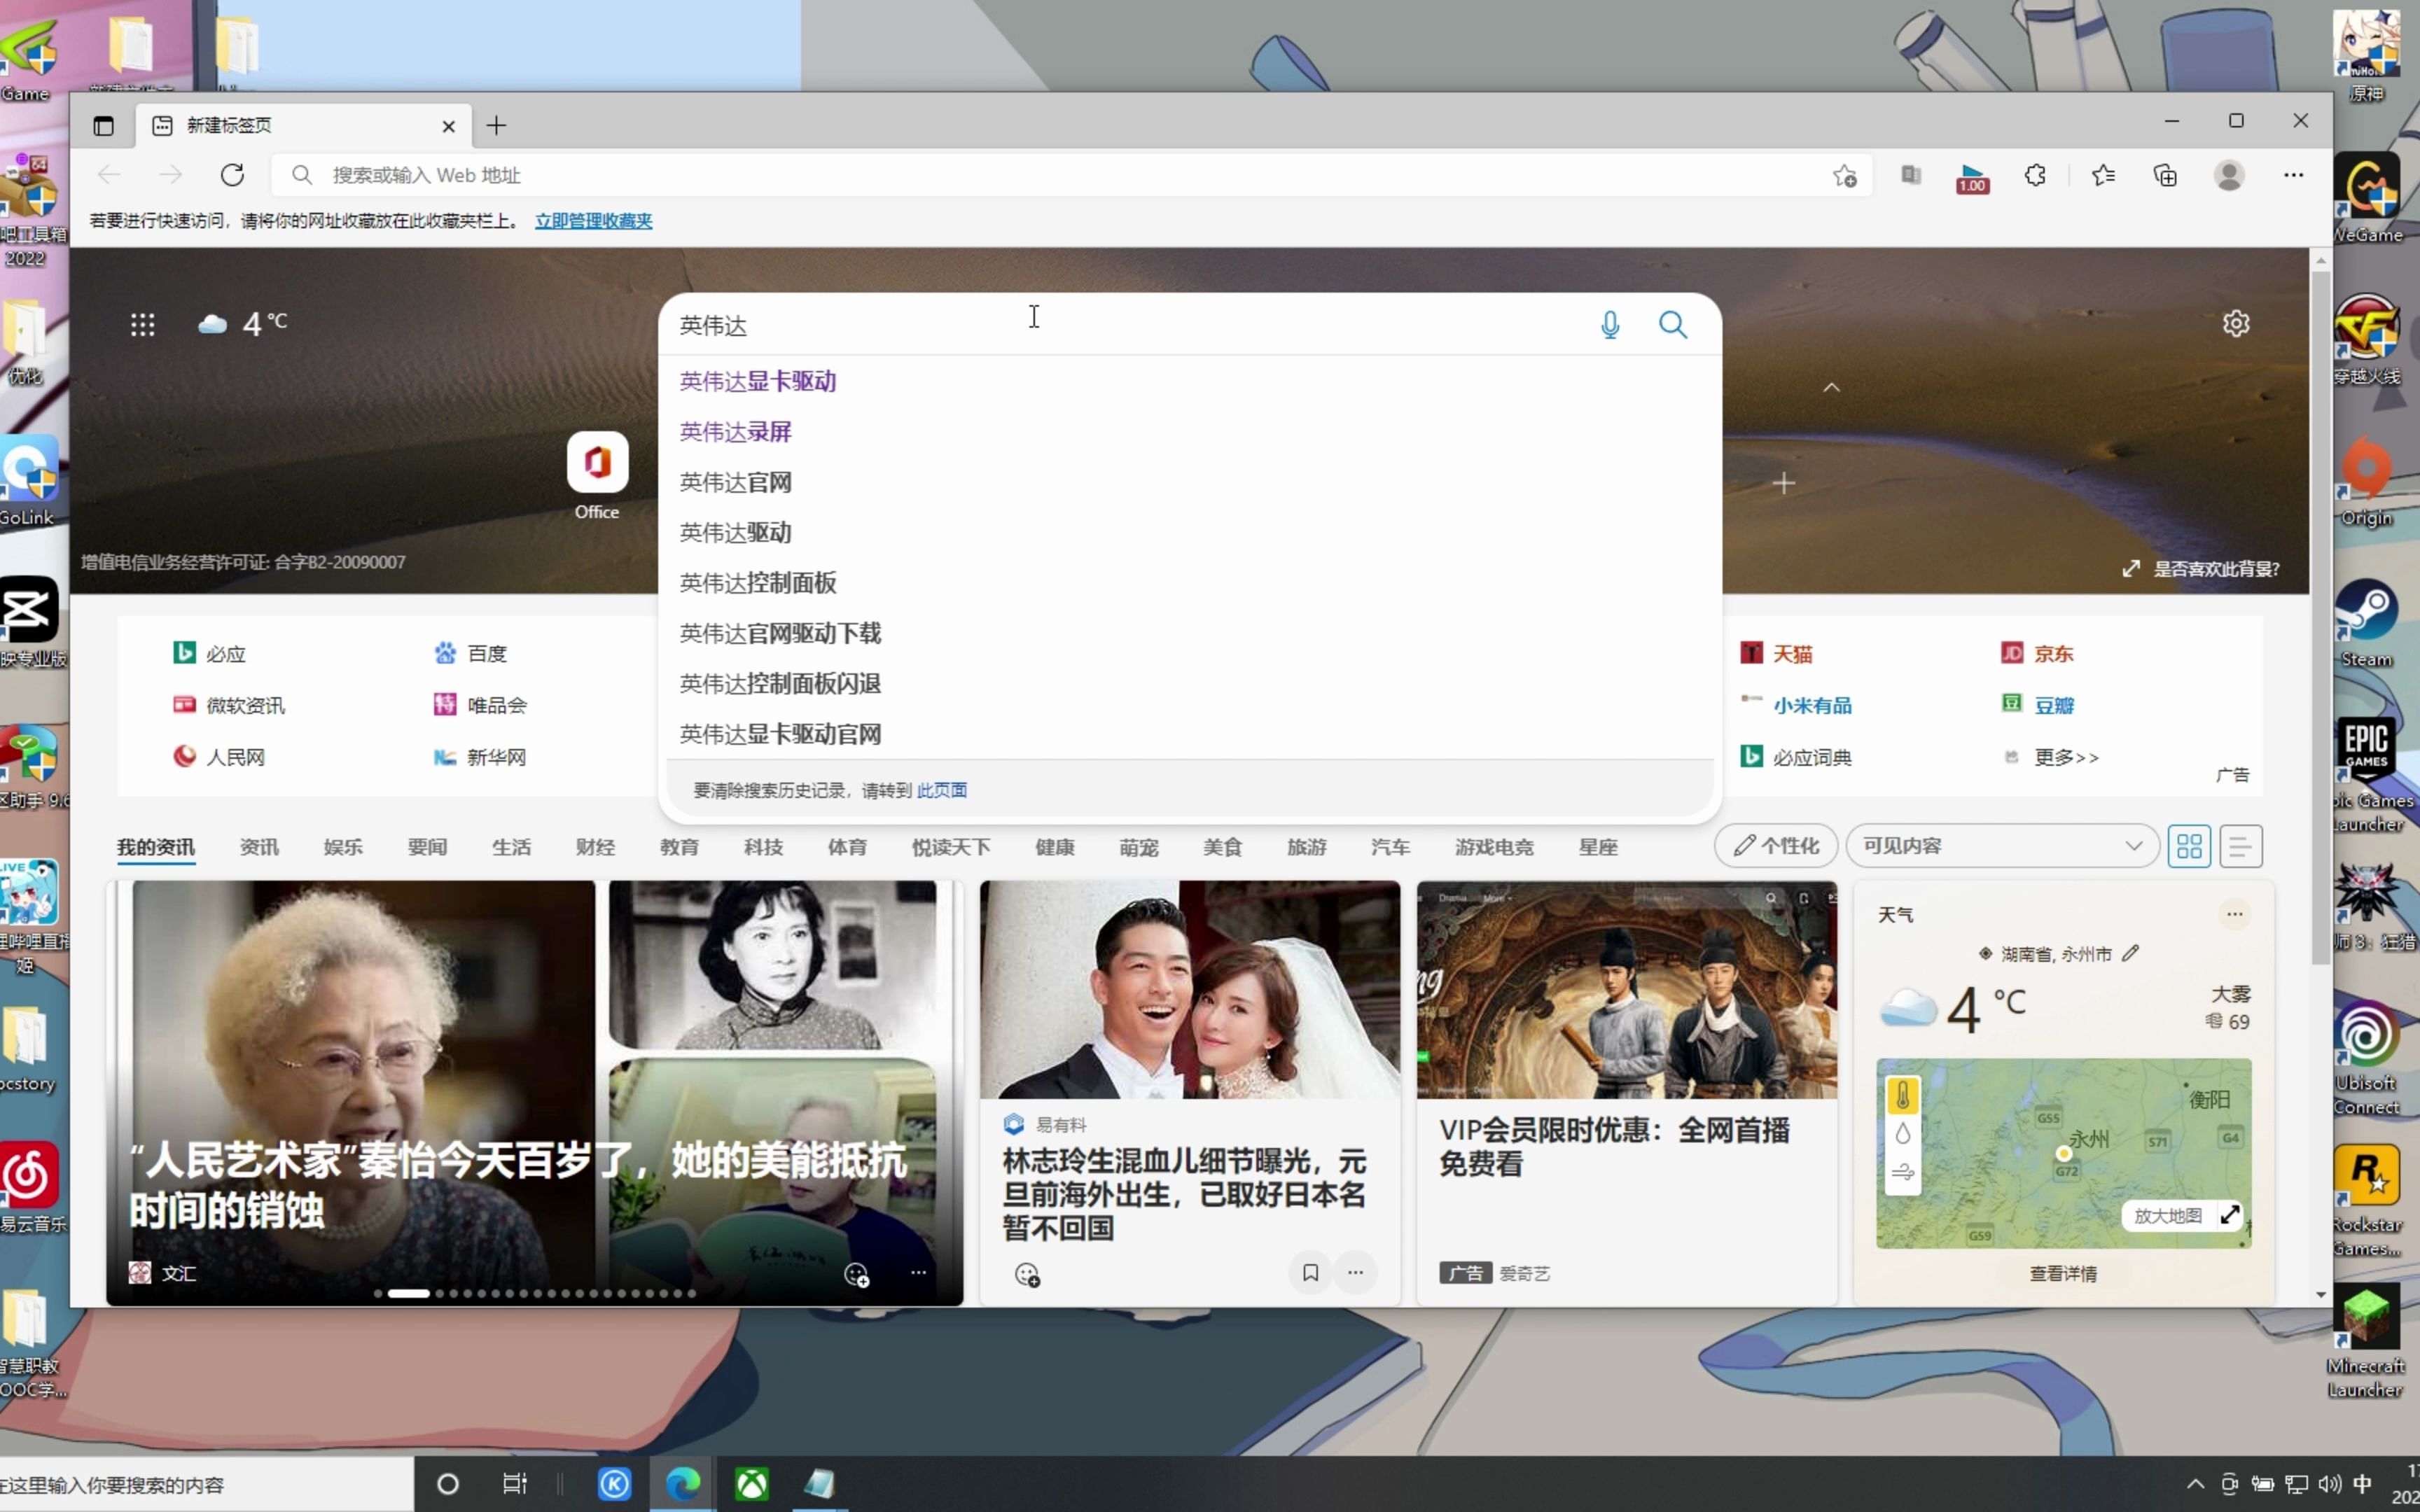Viewport: 2420px width, 1512px height.
Task: Expand the 可见内容 dropdown
Action: [x=2002, y=847]
